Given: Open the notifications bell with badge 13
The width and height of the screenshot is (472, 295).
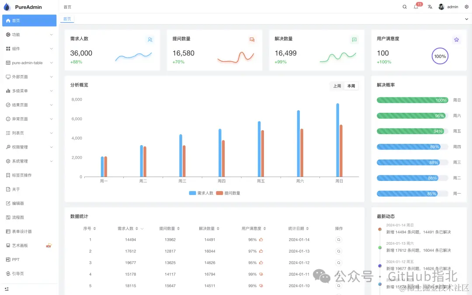Looking at the screenshot, I should pos(416,7).
